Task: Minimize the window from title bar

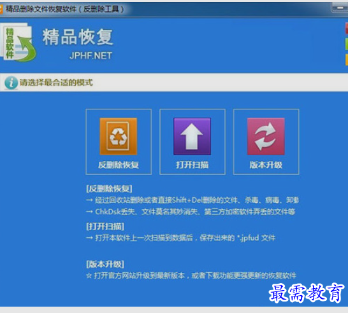Action: 340,8
